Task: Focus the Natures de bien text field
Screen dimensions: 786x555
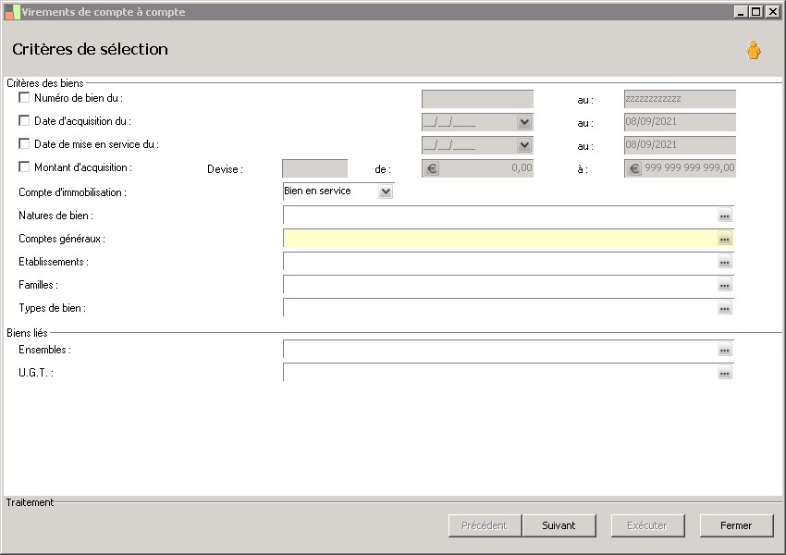Action: 499,216
